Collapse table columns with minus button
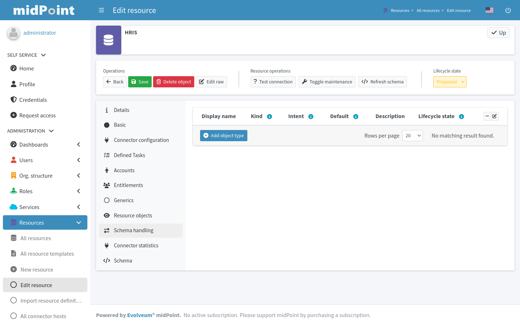 point(487,116)
